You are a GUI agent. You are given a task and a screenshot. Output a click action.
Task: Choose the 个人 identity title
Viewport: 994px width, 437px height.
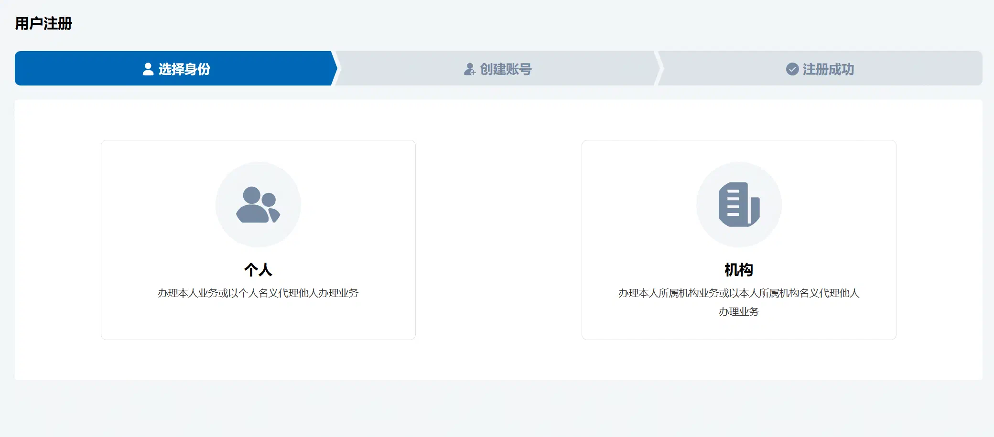coord(258,270)
